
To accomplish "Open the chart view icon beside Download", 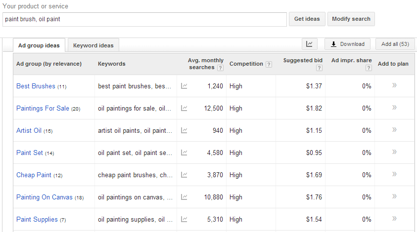I will coord(310,44).
